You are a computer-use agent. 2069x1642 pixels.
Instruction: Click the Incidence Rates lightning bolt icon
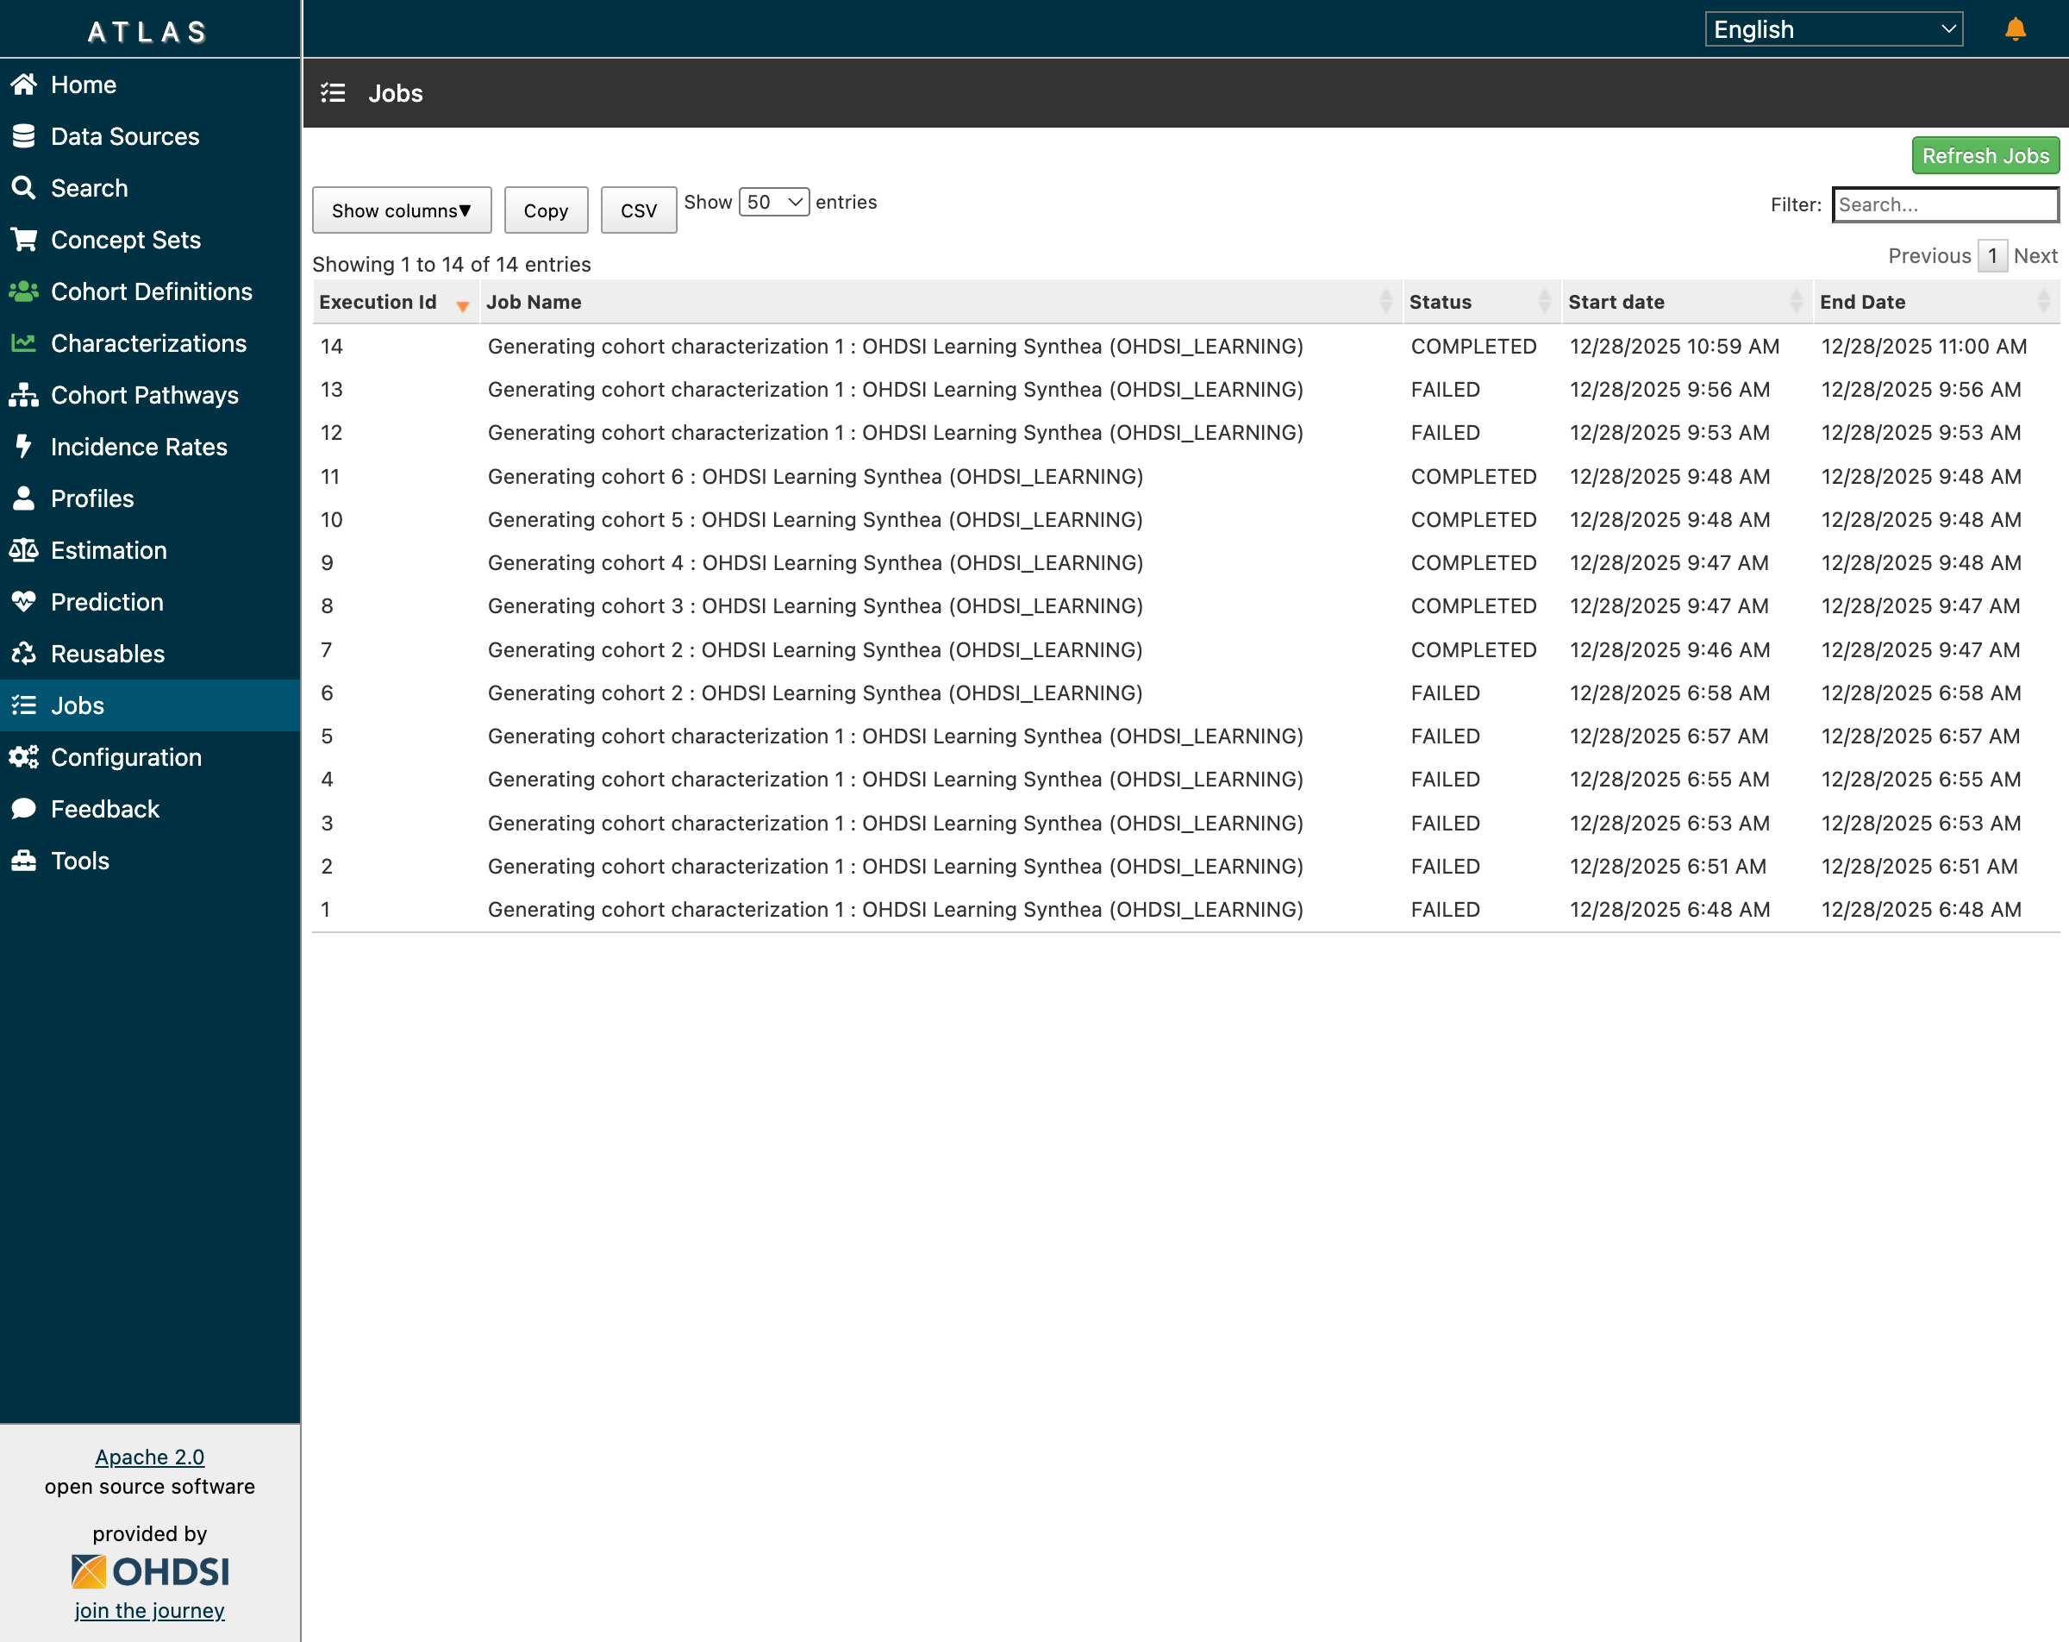[x=24, y=447]
